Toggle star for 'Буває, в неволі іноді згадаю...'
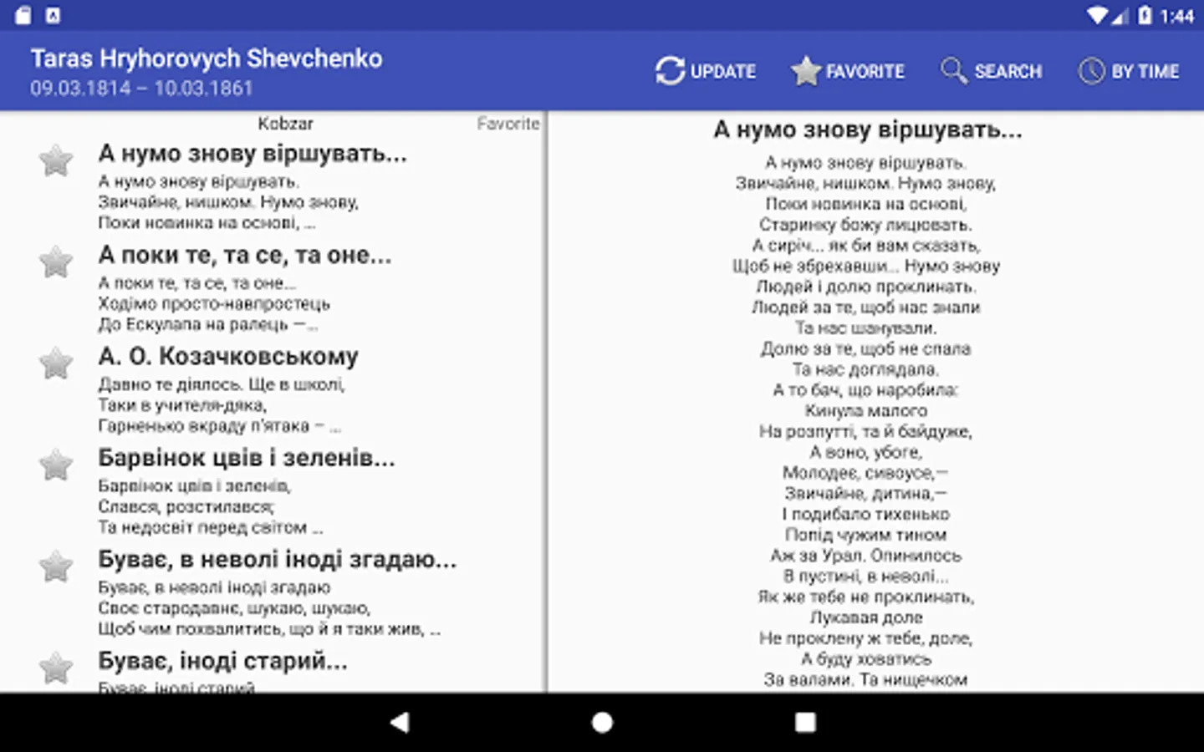 coord(56,567)
